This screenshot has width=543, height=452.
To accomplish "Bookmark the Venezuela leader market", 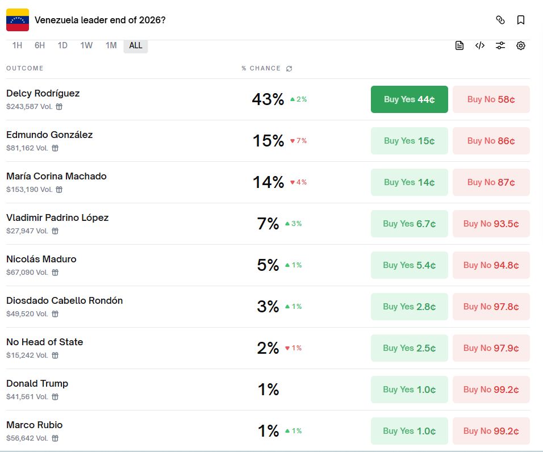I will 521,20.
